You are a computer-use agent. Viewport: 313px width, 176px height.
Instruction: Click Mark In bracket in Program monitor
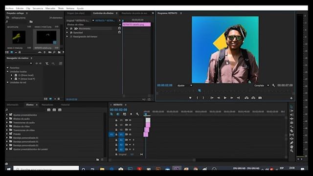coord(197,98)
